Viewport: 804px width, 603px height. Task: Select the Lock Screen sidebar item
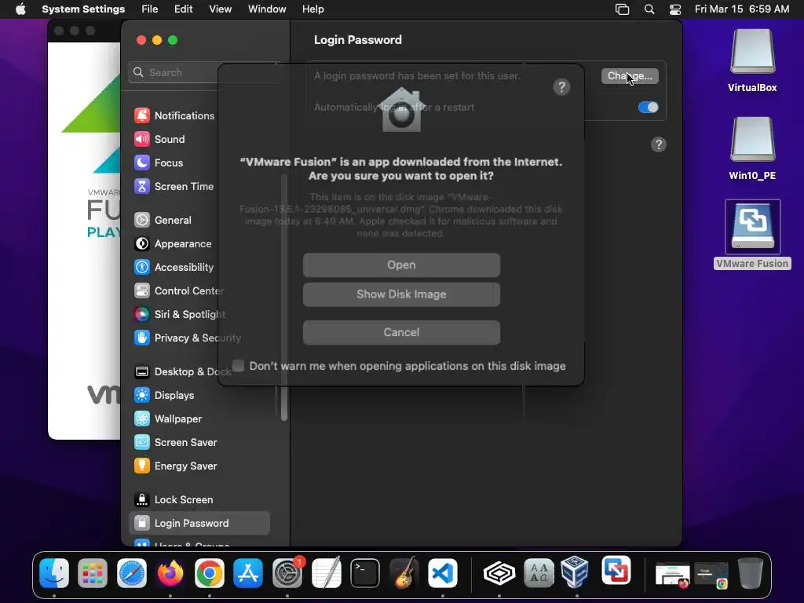click(x=174, y=500)
